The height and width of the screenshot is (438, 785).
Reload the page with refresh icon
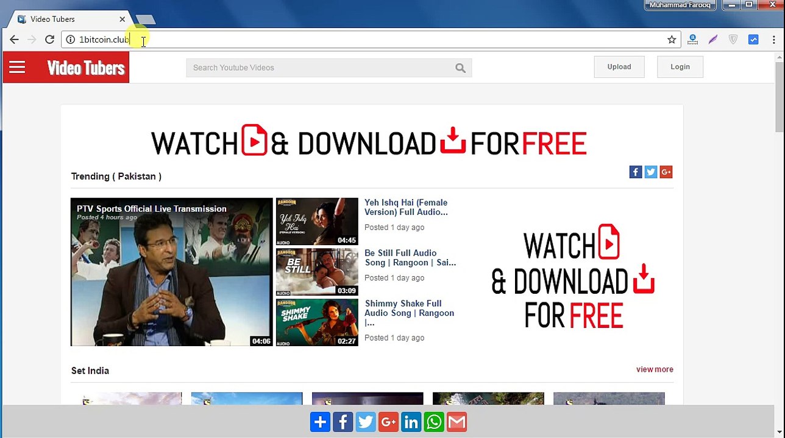click(50, 40)
